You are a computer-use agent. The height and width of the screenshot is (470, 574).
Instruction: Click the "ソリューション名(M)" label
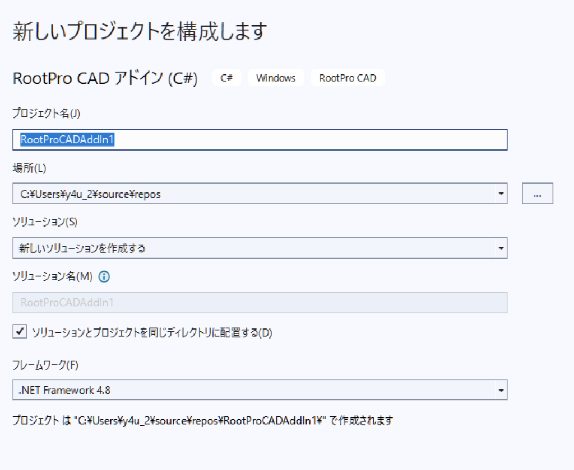click(53, 276)
